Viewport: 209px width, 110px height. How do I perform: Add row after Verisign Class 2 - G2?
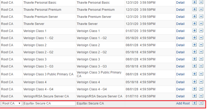[195, 52]
